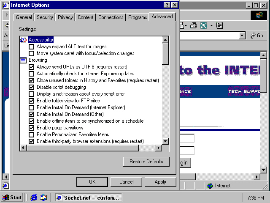
Task: Switch to the Programs tab
Action: [138, 17]
